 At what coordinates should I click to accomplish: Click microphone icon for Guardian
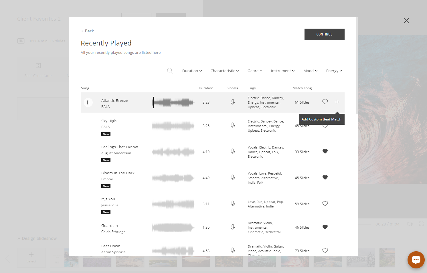[233, 227]
